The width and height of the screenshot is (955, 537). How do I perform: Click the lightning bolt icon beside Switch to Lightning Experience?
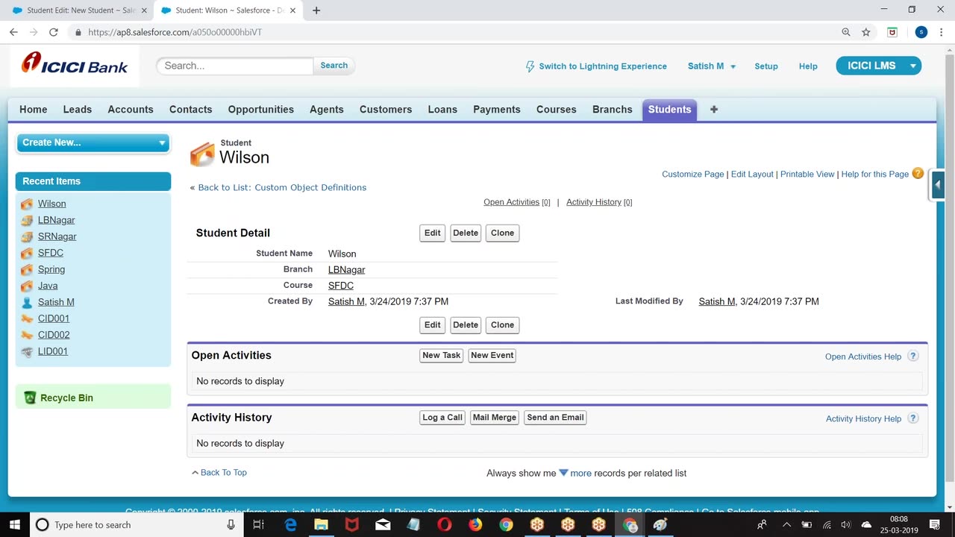coord(530,66)
